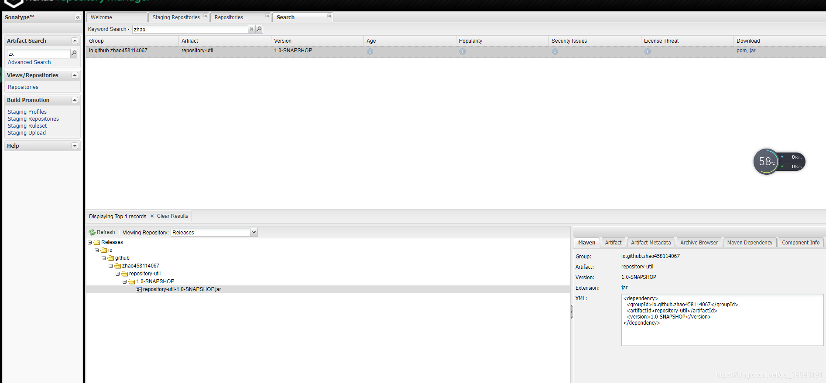Collapse the Artifact Search panel
Screen dimensions: 826x383
[x=75, y=41]
